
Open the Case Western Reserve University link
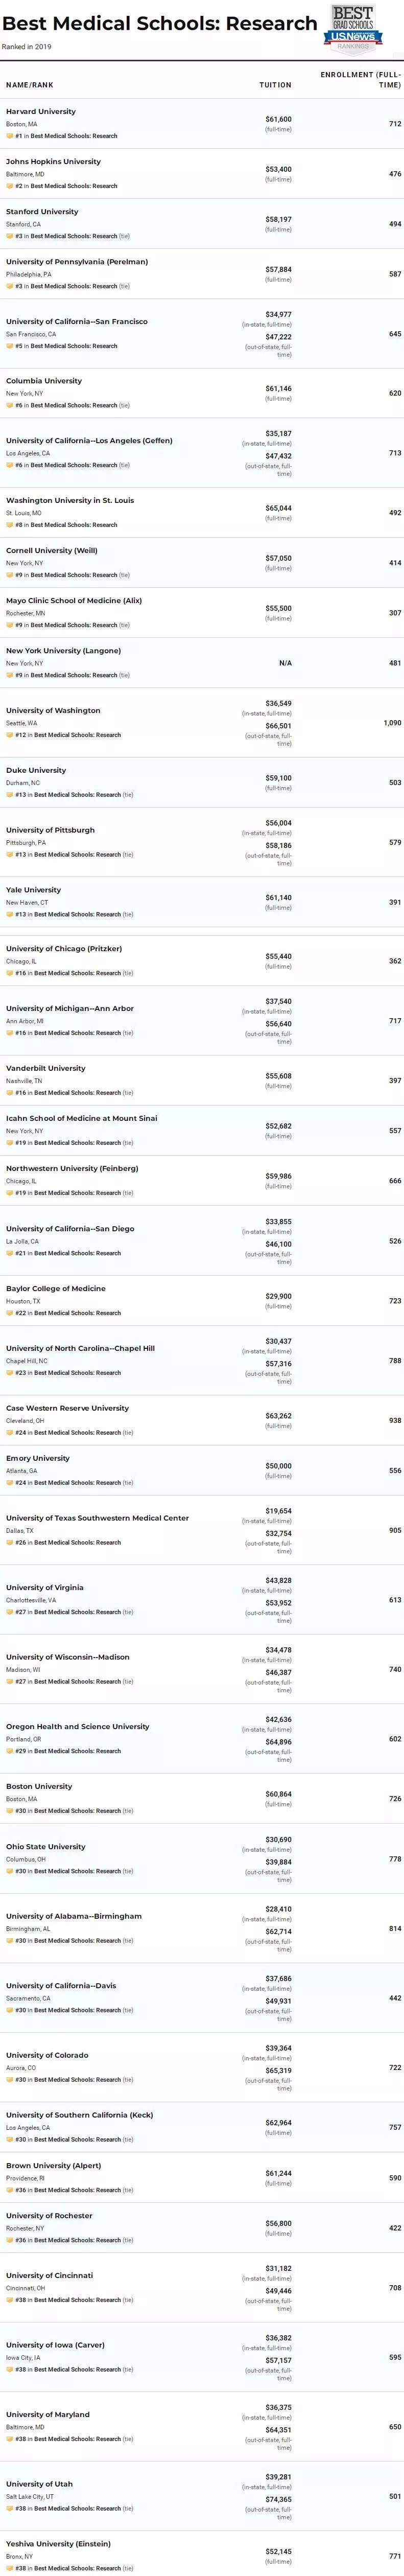[67, 1408]
